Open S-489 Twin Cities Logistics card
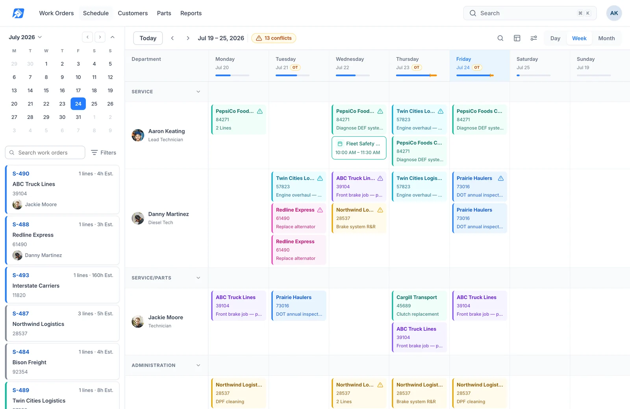The height and width of the screenshot is (409, 630). point(62,396)
